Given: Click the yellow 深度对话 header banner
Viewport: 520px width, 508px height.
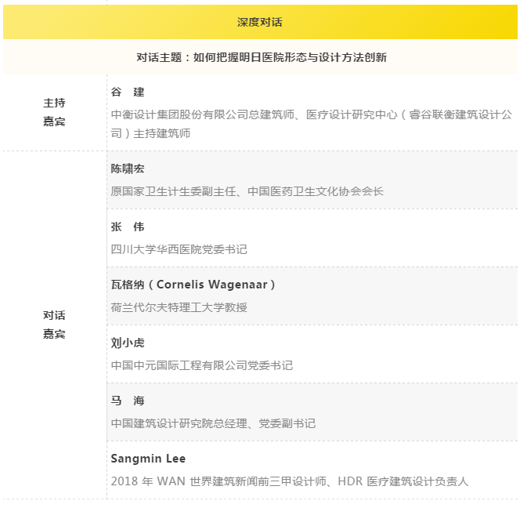Looking at the screenshot, I should [260, 22].
